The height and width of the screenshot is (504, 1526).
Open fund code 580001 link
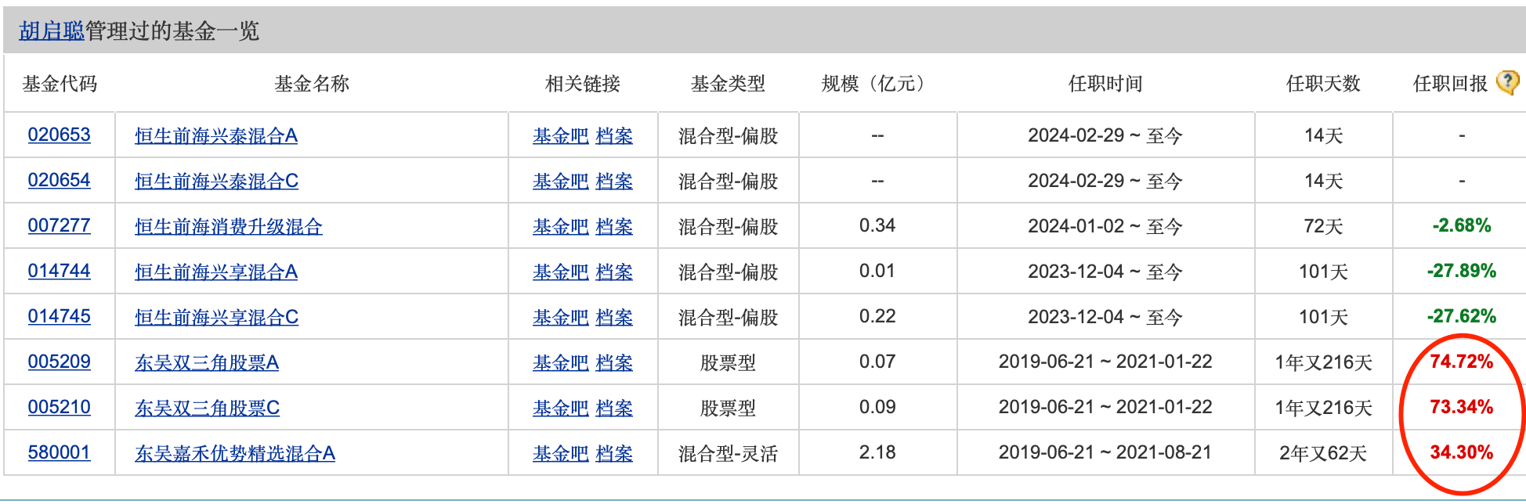59,452
